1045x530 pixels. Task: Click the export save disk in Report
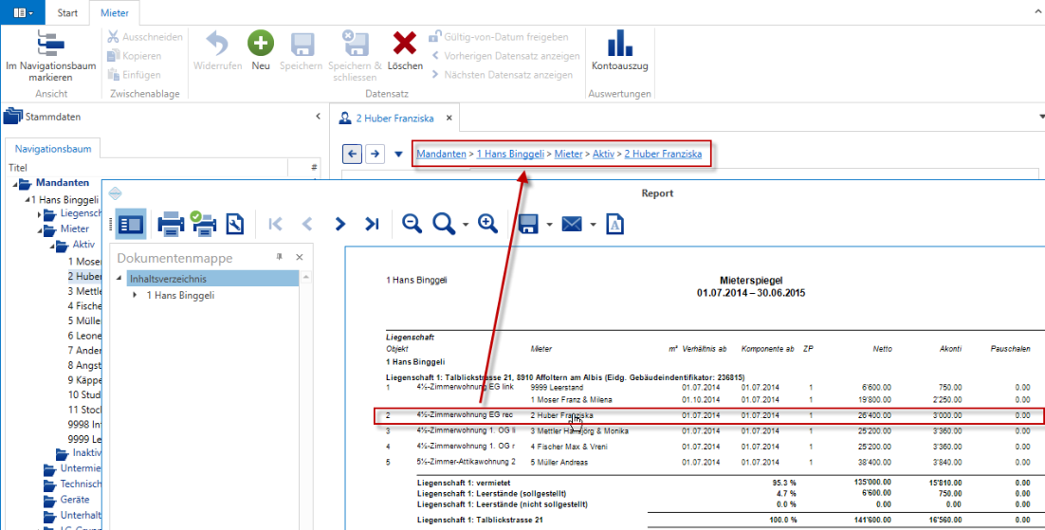coord(528,224)
